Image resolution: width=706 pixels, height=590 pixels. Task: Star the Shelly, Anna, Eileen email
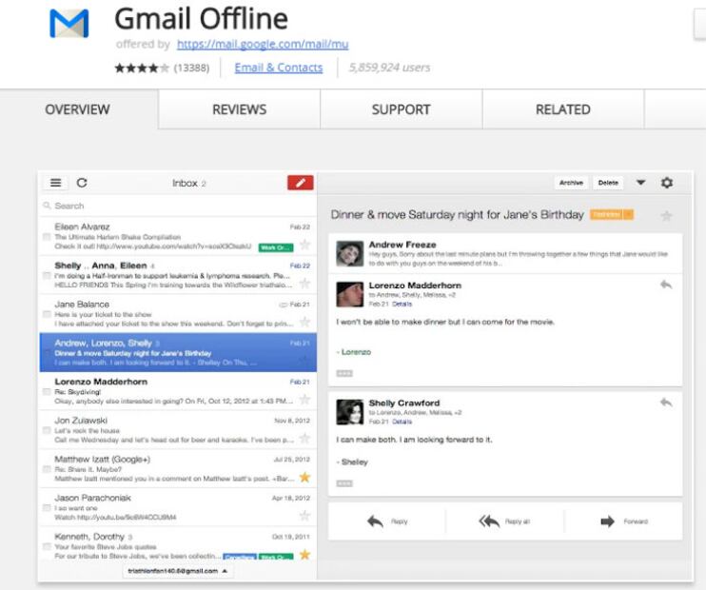pos(304,284)
